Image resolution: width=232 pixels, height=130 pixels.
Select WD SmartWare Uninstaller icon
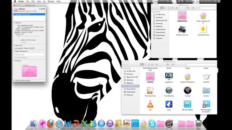pos(206,104)
